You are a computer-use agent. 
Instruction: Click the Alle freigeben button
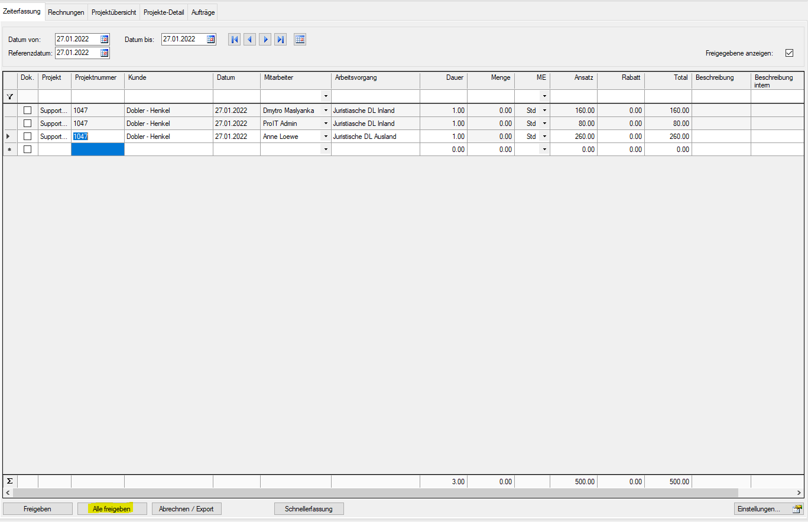(x=112, y=508)
